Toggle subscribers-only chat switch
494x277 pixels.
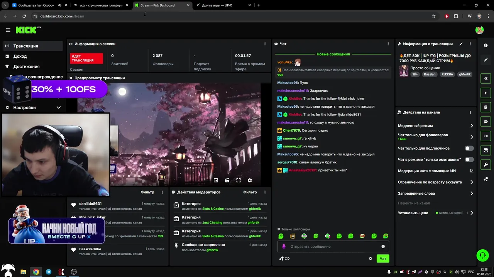coord(469,148)
